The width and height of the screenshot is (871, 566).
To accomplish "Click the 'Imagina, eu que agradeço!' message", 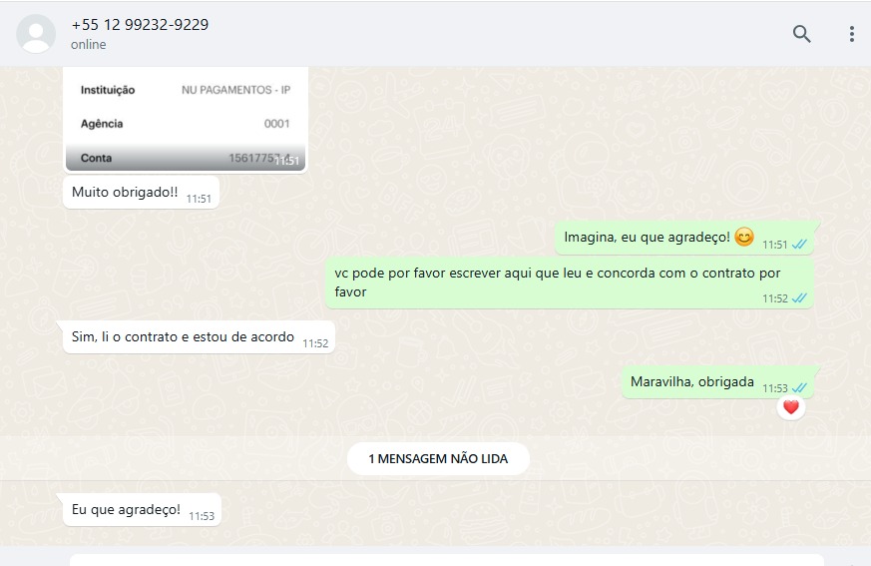I will tap(684, 238).
